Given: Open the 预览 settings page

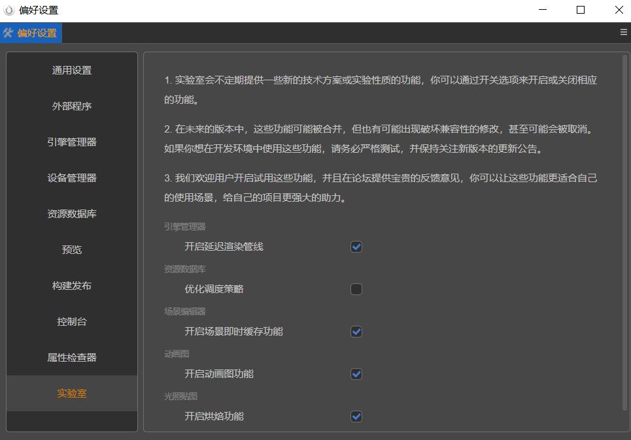Looking at the screenshot, I should 71,249.
